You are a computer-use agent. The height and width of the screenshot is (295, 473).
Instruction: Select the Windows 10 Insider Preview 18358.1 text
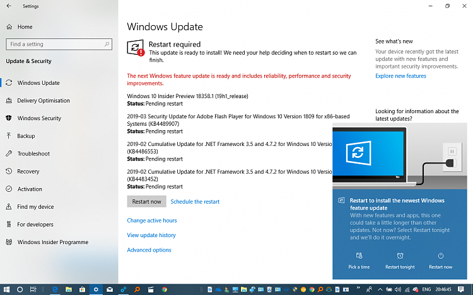pyautogui.click(x=187, y=96)
